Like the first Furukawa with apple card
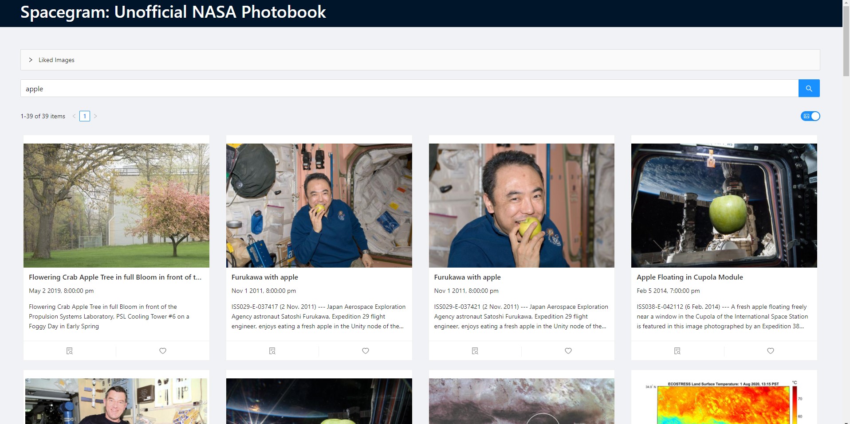The image size is (850, 424). tap(366, 351)
